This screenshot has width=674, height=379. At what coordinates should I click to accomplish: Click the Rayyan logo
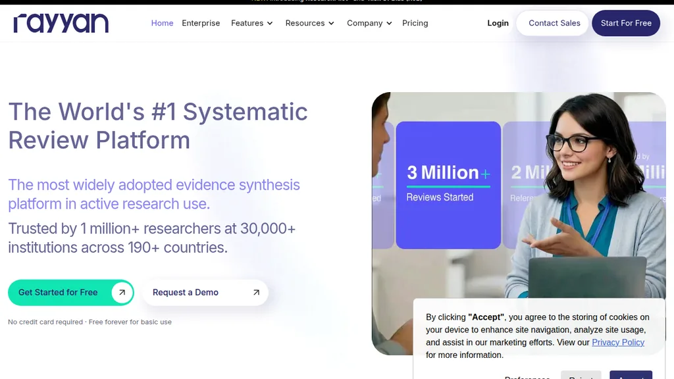(x=61, y=23)
